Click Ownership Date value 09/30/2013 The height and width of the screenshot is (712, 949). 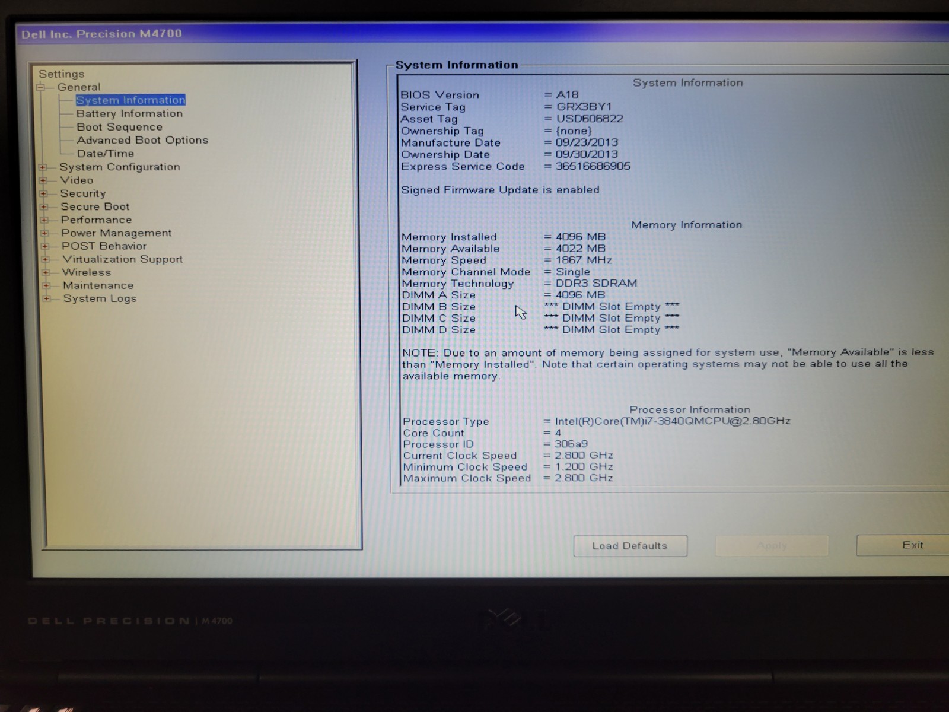pyautogui.click(x=587, y=154)
